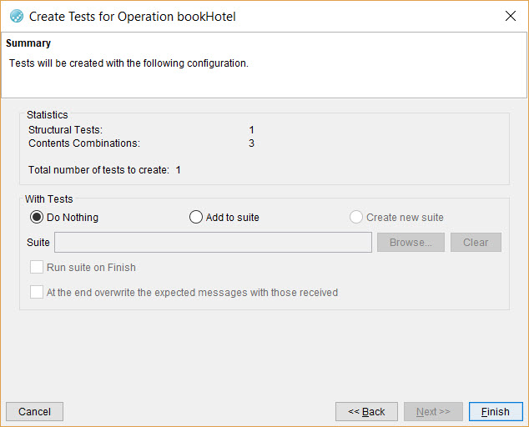Close the Create Tests dialog window

(x=510, y=16)
